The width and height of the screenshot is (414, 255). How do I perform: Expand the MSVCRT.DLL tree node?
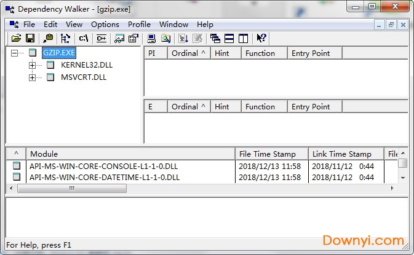click(x=32, y=77)
